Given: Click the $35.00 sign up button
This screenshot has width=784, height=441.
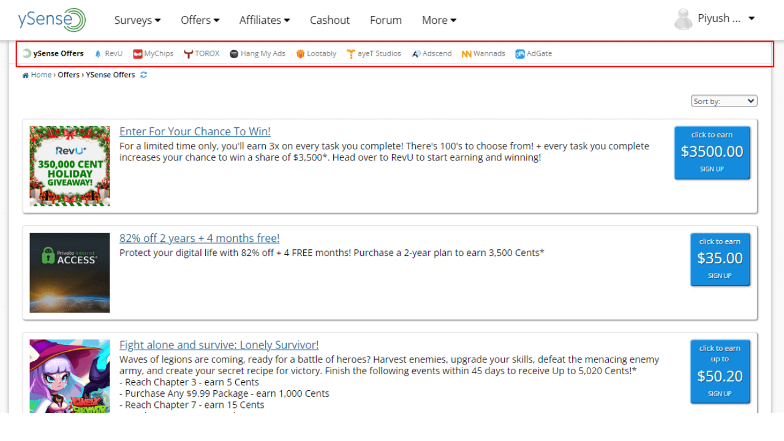Looking at the screenshot, I should pyautogui.click(x=720, y=260).
